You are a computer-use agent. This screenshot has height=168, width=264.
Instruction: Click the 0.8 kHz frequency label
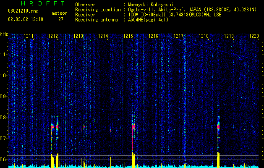(x=4, y=118)
